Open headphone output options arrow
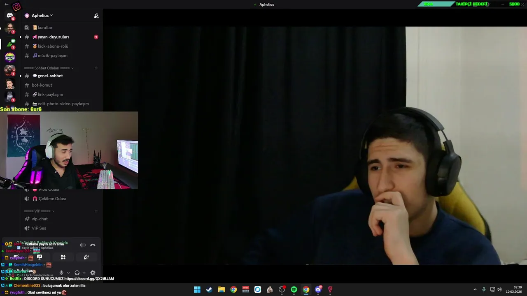The image size is (527, 296). pyautogui.click(x=84, y=273)
